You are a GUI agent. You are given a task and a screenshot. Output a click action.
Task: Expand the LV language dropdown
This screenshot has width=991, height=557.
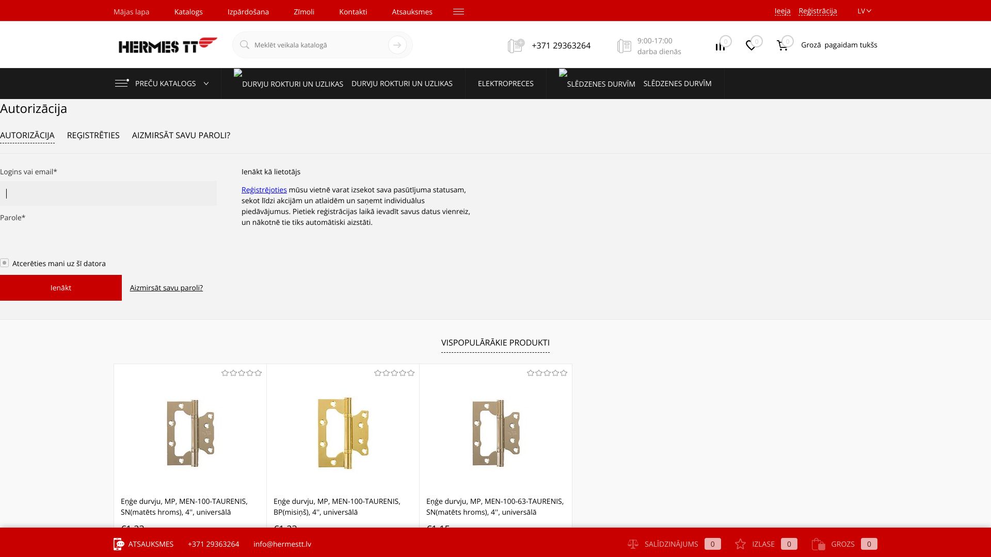(x=864, y=11)
